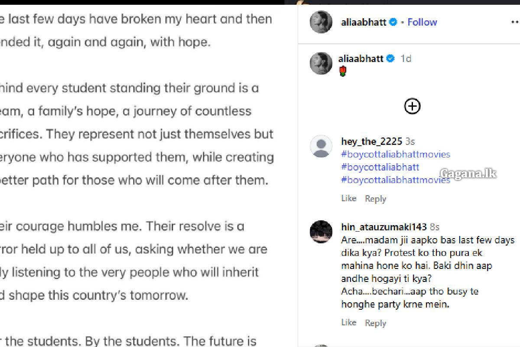This screenshot has height=347, width=520.
Task: Reply to the hey_the_2225 comment
Action: [375, 199]
